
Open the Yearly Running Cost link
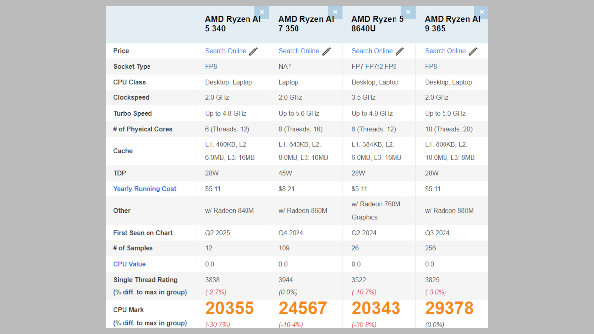[x=145, y=189]
